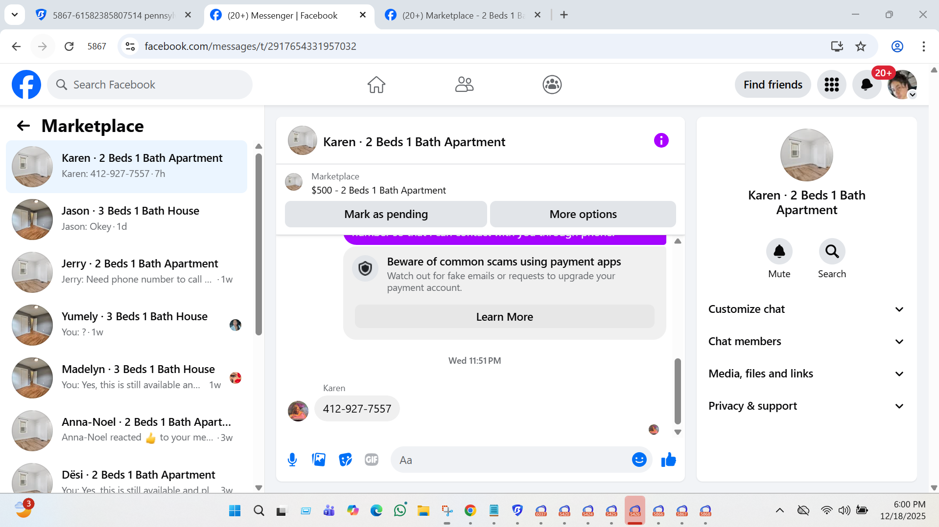The width and height of the screenshot is (939, 527).
Task: Expand Media, files and links section
Action: (806, 374)
